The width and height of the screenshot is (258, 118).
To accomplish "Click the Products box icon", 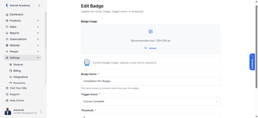I will coord(7,21).
